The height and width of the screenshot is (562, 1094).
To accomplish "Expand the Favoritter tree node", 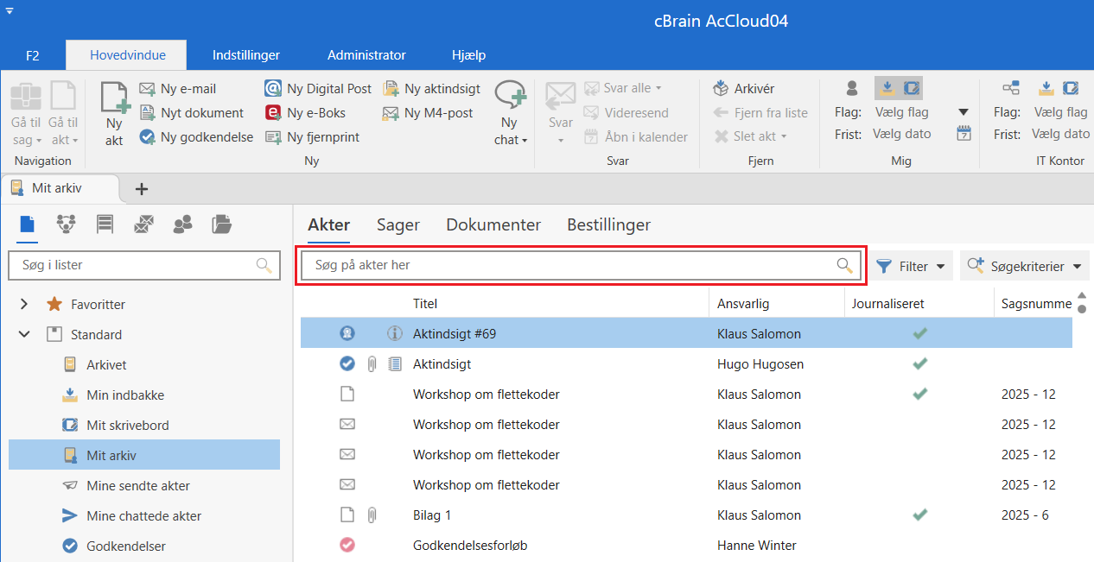I will point(24,304).
